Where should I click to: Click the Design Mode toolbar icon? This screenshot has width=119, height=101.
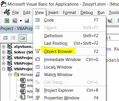point(110,21)
